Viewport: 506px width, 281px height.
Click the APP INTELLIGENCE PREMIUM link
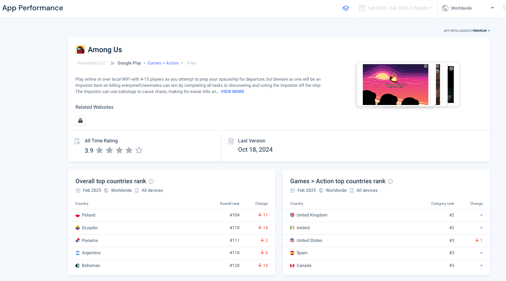[x=467, y=31]
